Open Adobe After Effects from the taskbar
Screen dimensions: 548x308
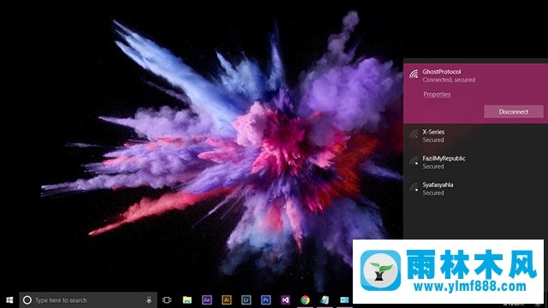[207, 300]
